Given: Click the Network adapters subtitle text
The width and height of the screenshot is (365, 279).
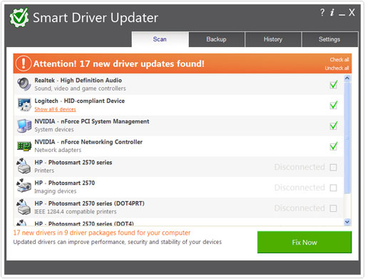Looking at the screenshot, I should pyautogui.click(x=58, y=150).
